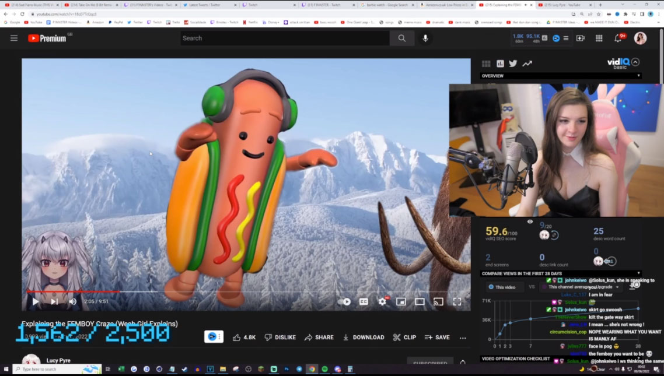The width and height of the screenshot is (664, 376).
Task: Switch to miniplayer
Action: coord(401,301)
